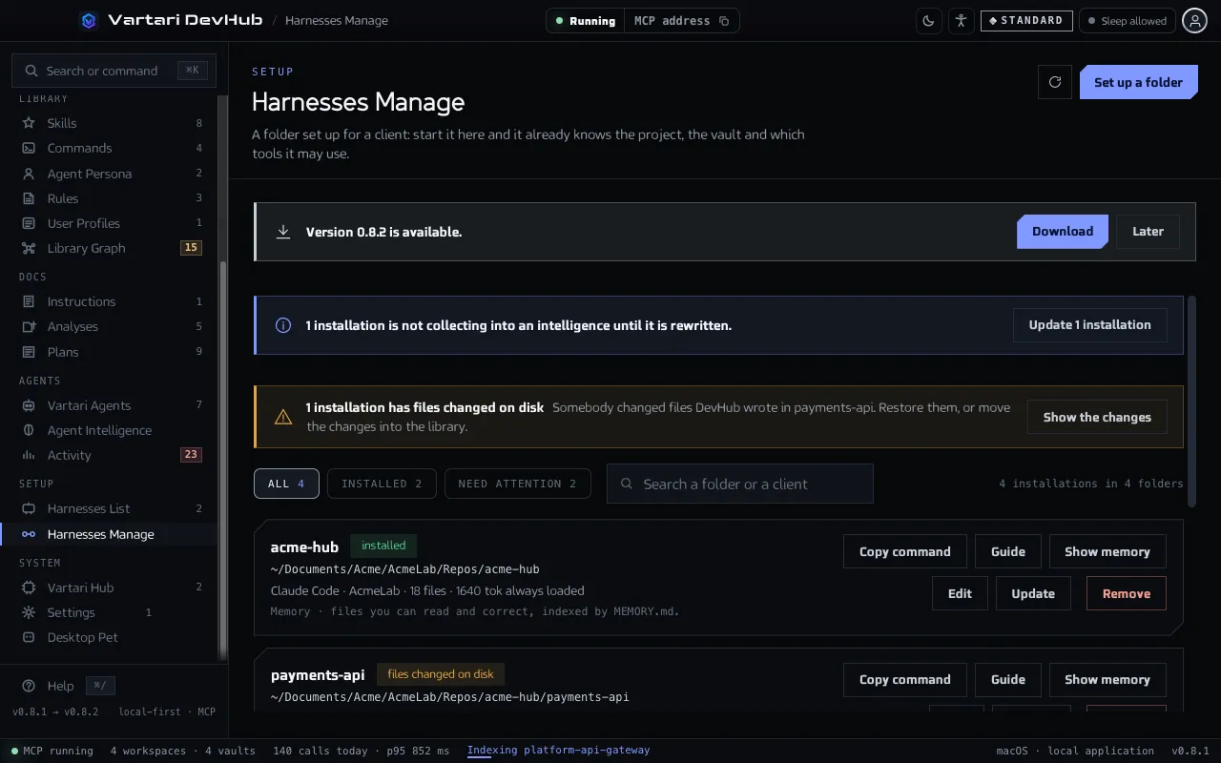Click the refresh icon beside Set up a folder
This screenshot has width=1221, height=763.
[1055, 82]
